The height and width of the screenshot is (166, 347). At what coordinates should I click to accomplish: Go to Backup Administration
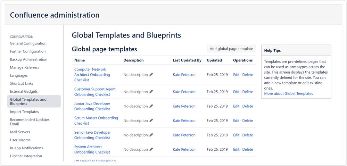28,59
